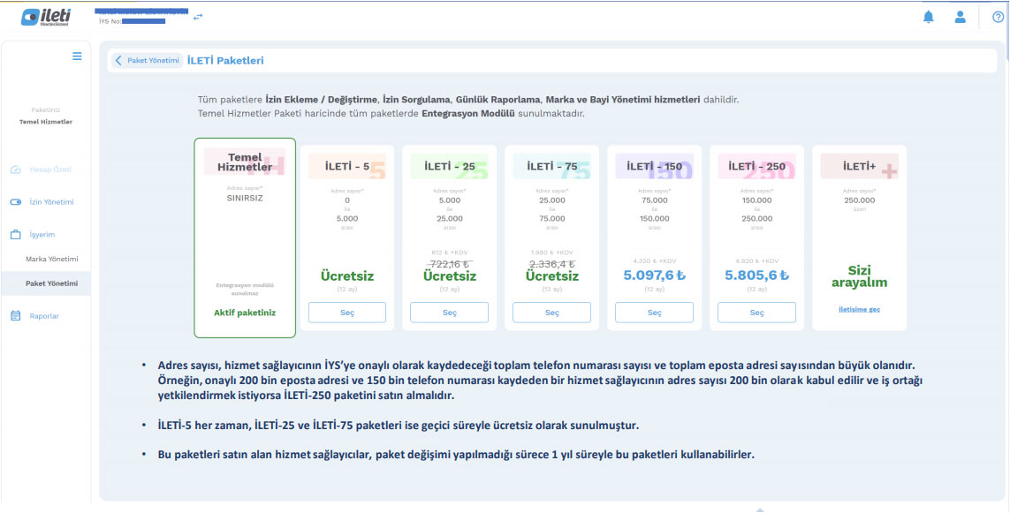Click the İLETİ - 150 card heading
The height and width of the screenshot is (513, 1010).
click(x=655, y=167)
